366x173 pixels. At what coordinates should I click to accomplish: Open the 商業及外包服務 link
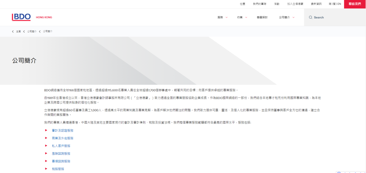pos(62,138)
